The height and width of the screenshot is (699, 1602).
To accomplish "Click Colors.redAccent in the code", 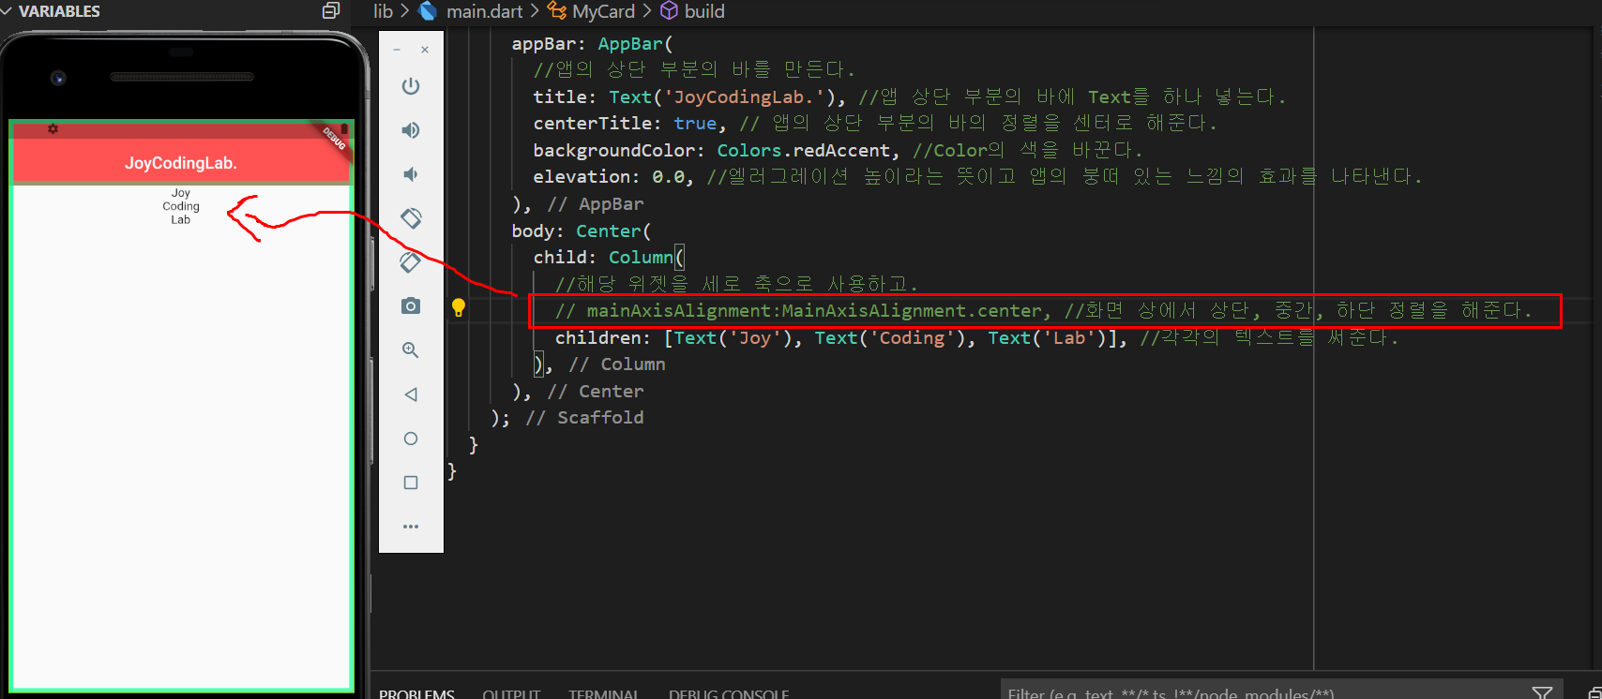I will point(804,150).
